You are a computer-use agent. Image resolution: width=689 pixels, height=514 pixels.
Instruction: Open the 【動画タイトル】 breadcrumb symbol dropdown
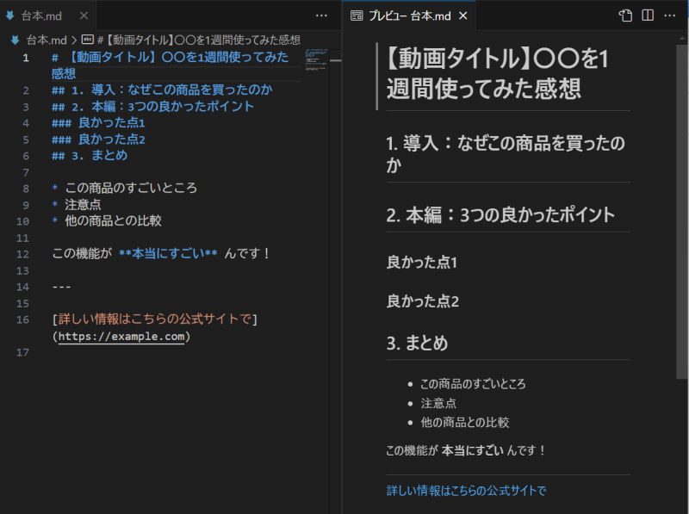198,40
